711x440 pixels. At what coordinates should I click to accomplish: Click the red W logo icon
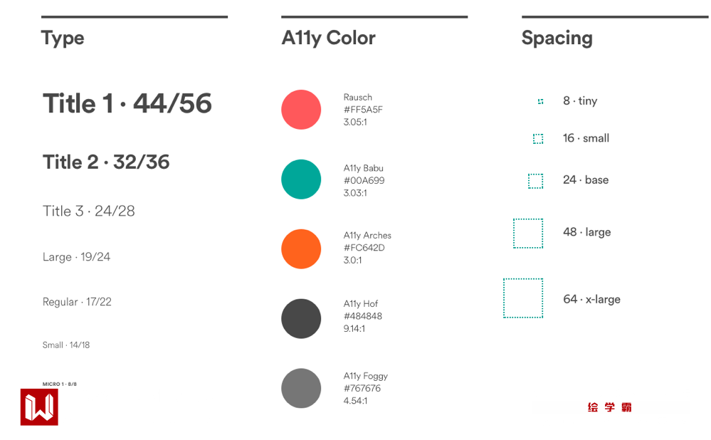[x=39, y=407]
